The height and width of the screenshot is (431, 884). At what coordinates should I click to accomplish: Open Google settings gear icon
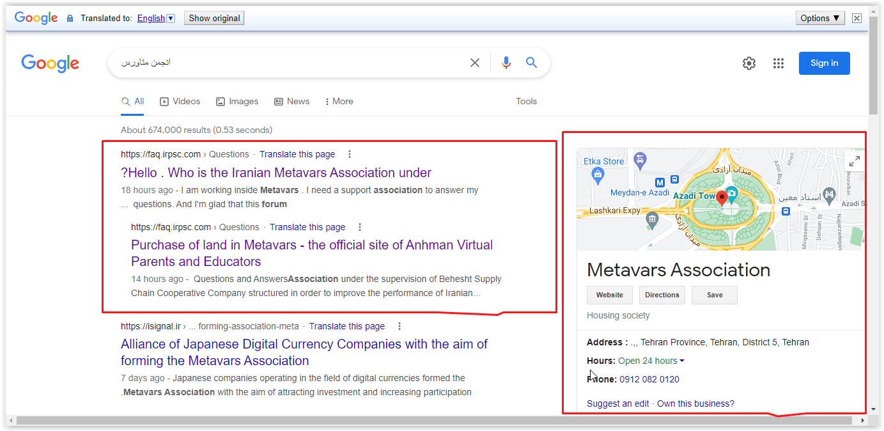[x=749, y=63]
